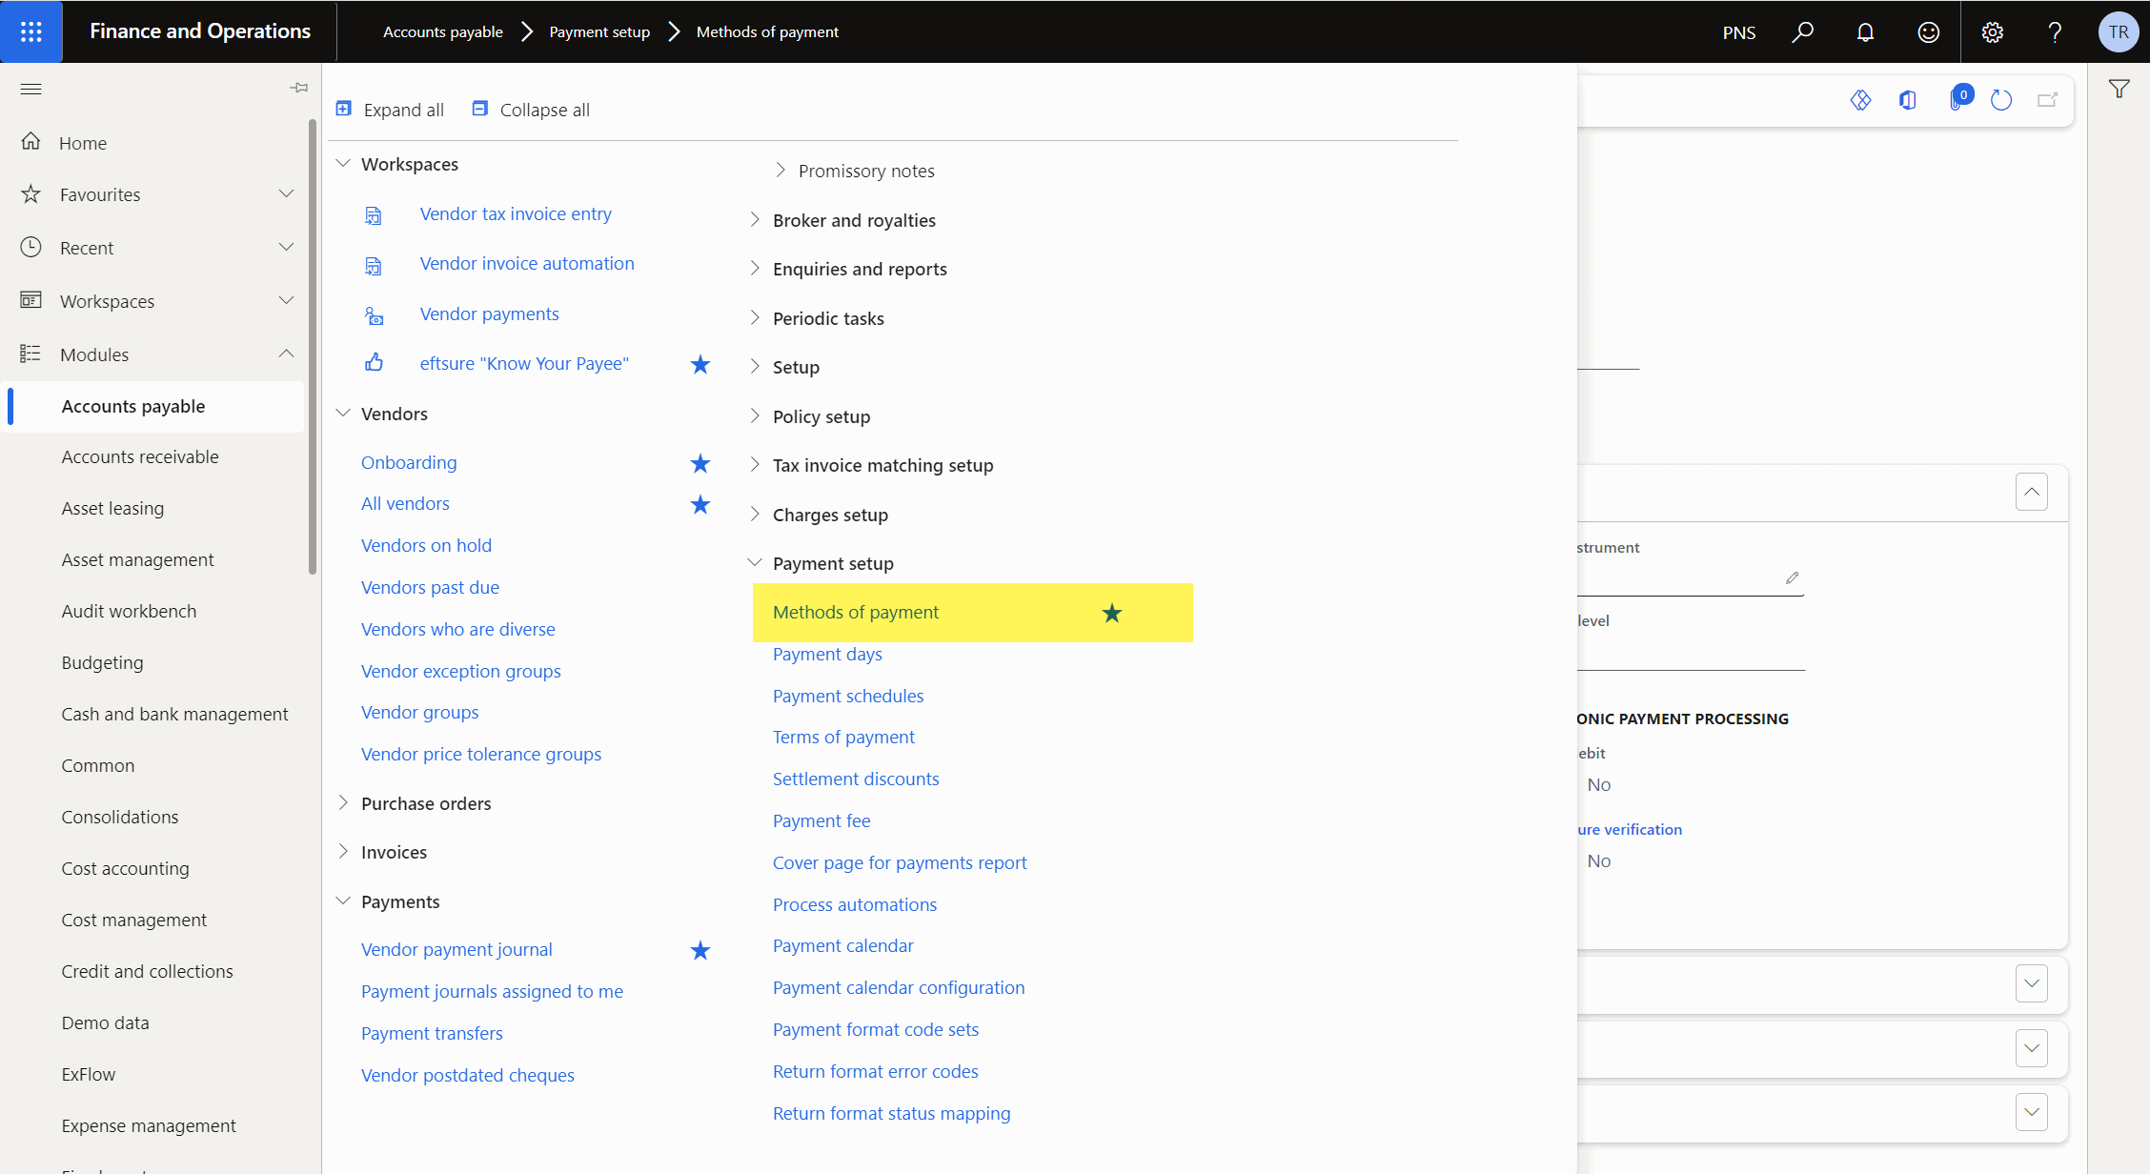Open the help question mark
Viewport: 2150px width, 1174px height.
2055,31
